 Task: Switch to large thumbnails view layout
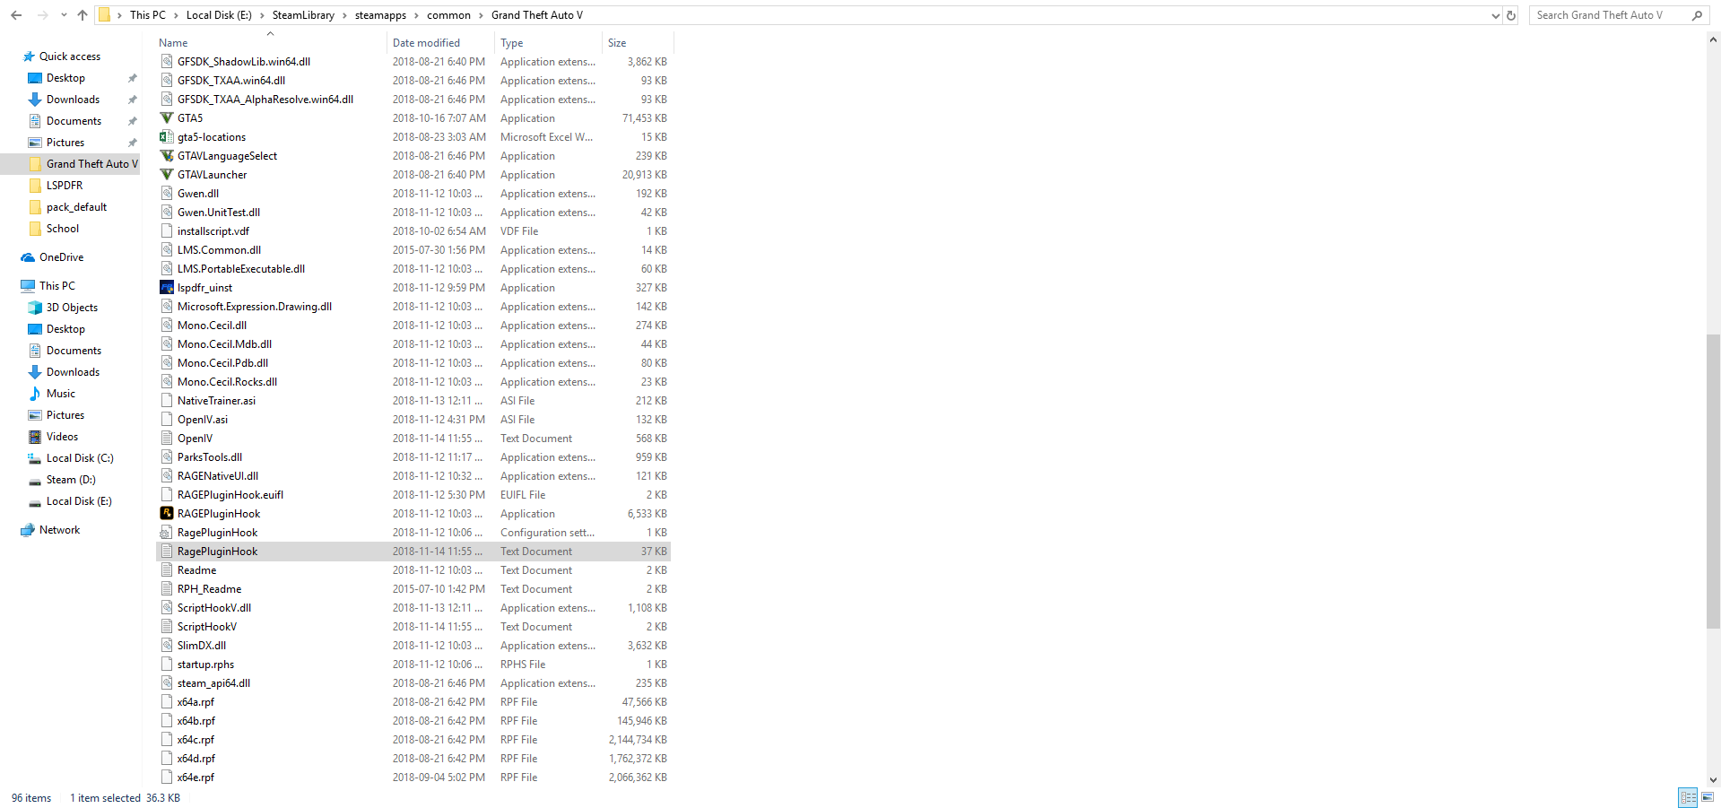[1708, 797]
